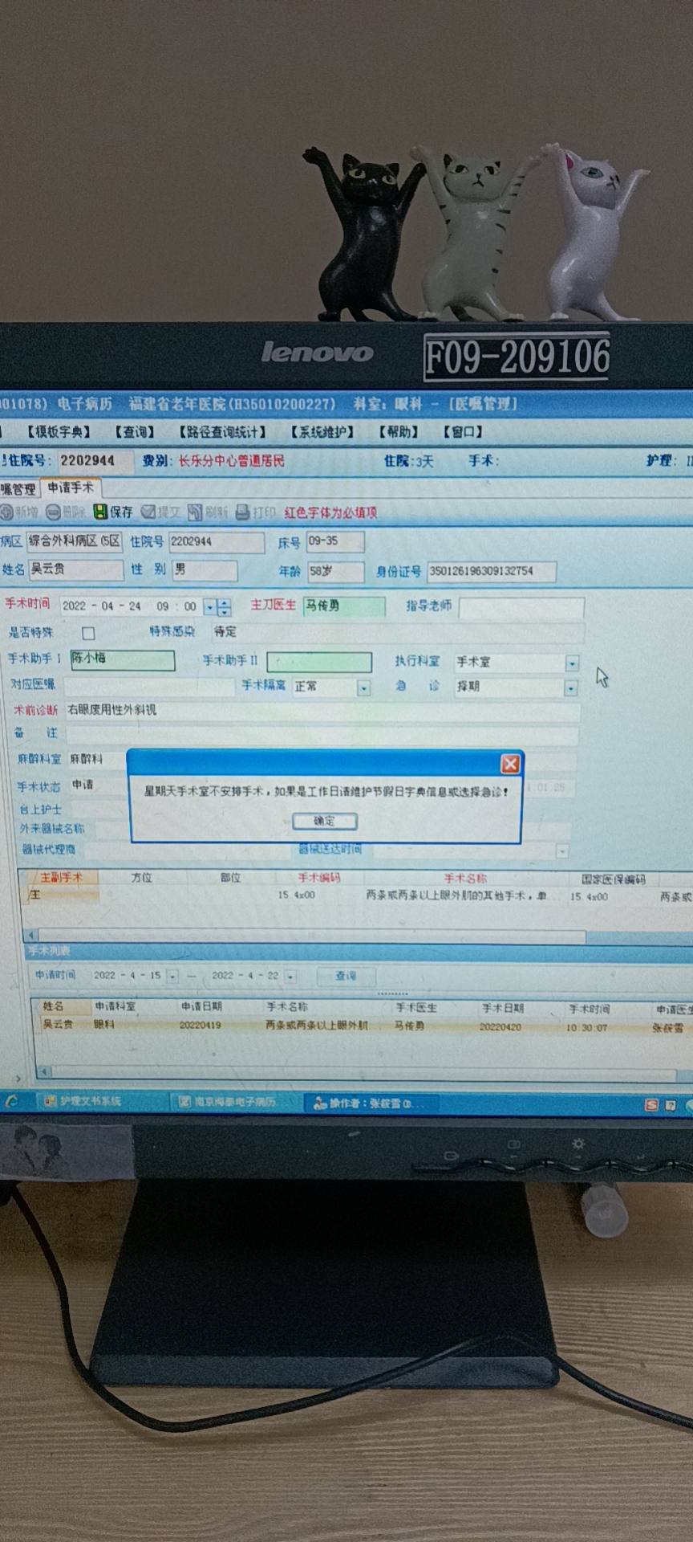Open the 【窗口】 menu
The width and height of the screenshot is (693, 1542).
tap(463, 432)
